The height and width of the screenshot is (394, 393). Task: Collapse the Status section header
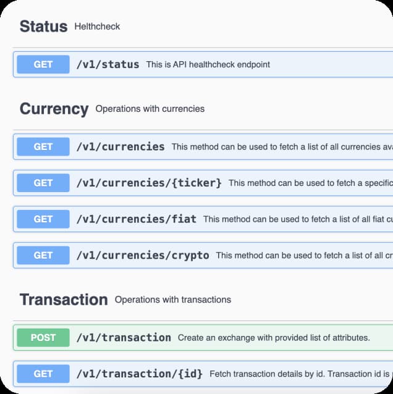pos(43,27)
